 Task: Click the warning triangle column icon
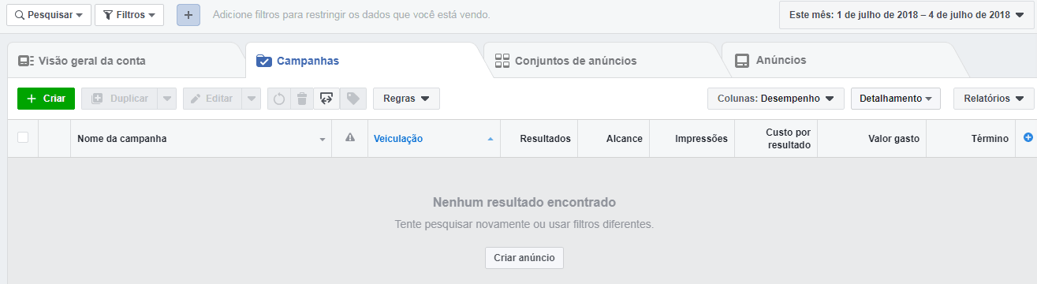(350, 138)
